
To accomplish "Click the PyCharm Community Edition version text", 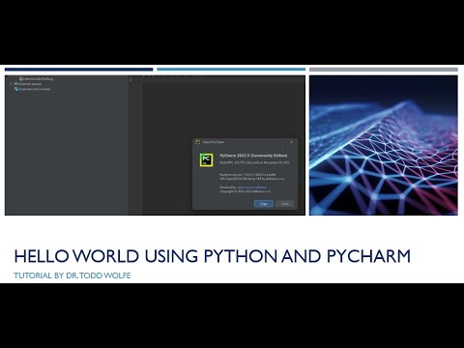I will 253,156.
